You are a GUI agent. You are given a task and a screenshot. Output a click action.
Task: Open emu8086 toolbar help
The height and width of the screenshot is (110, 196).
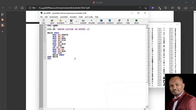pos(128,21)
